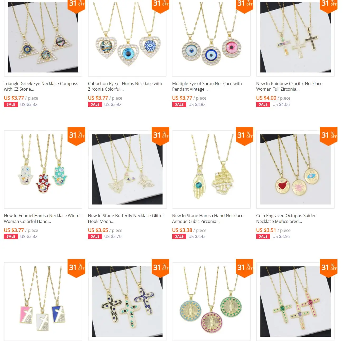The width and height of the screenshot is (343, 341).
Task: Open Coin Engraved Octopus Spider Necklace title
Action: point(286,218)
